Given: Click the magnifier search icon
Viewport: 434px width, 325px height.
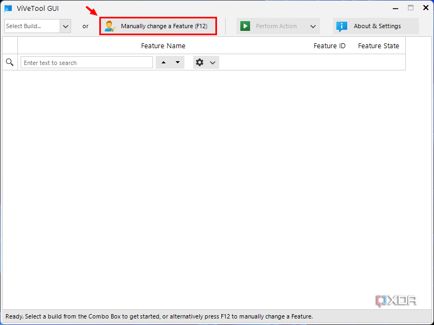Looking at the screenshot, I should click(x=10, y=62).
